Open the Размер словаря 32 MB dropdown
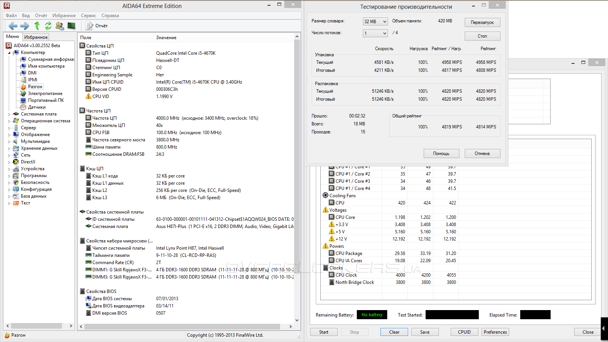Viewport: 608px width, 342px height. [375, 22]
